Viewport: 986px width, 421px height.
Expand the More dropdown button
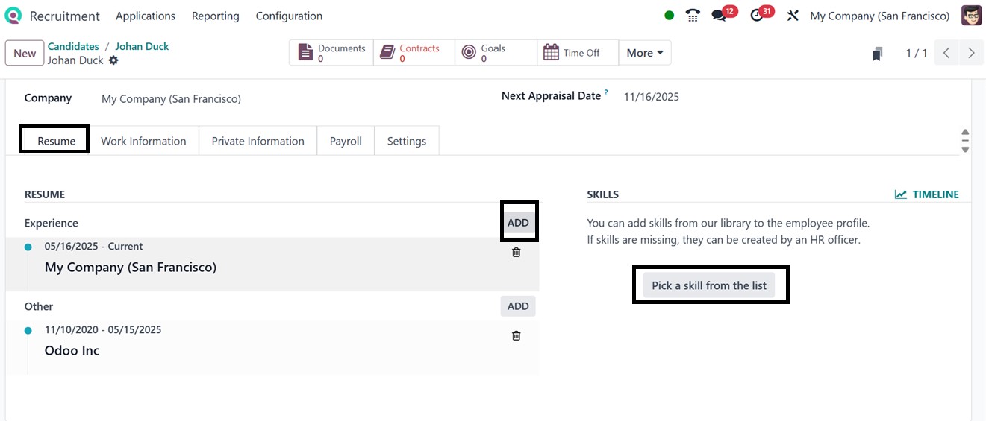click(645, 53)
